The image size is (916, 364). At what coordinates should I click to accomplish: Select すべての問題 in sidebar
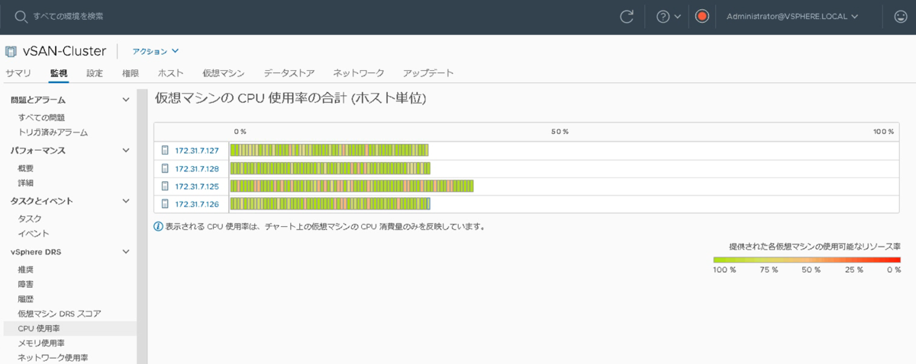point(41,117)
